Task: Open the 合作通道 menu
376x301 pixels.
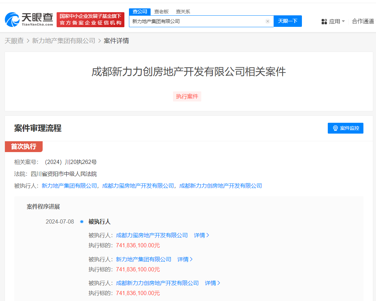Action: coord(363,21)
